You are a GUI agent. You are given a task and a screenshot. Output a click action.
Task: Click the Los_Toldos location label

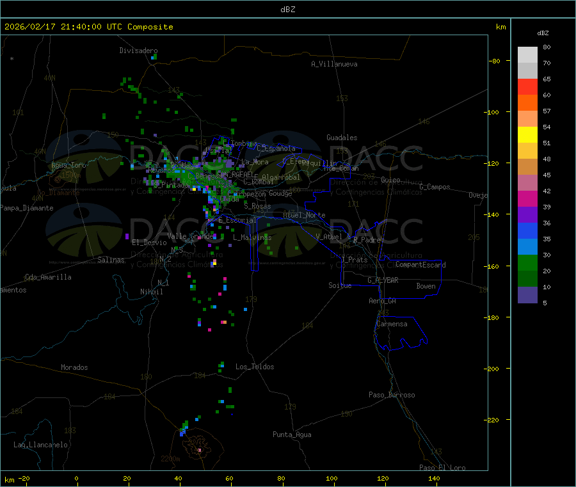(x=255, y=367)
